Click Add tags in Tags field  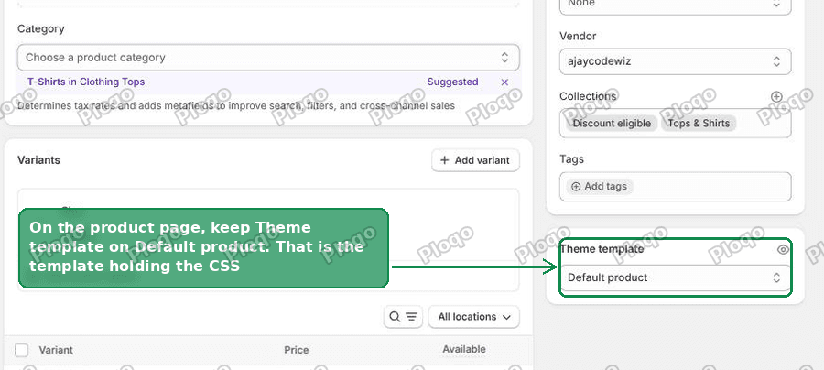tap(600, 187)
